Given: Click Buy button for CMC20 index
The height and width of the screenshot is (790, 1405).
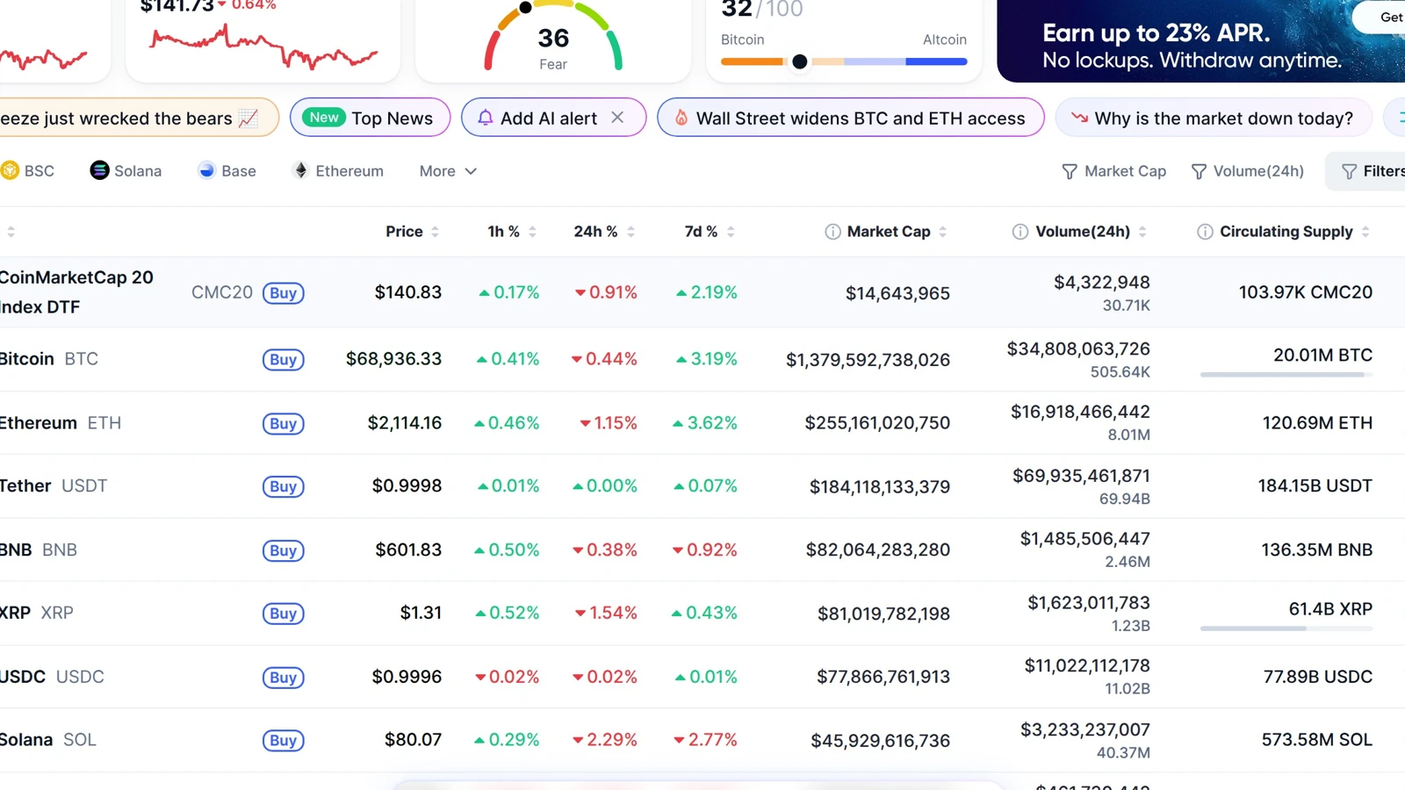Looking at the screenshot, I should (x=283, y=293).
